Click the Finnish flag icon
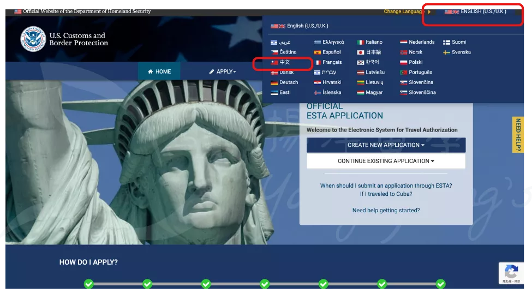 (x=446, y=43)
